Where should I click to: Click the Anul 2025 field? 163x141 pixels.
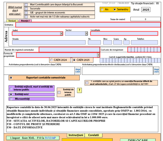click(x=146, y=10)
